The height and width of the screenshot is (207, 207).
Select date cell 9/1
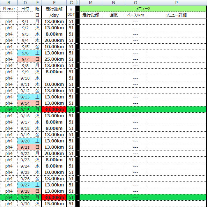(25, 22)
